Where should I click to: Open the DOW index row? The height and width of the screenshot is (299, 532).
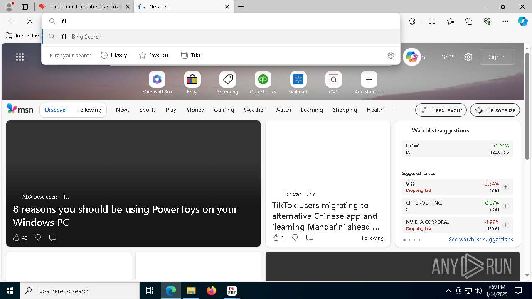pyautogui.click(x=457, y=149)
